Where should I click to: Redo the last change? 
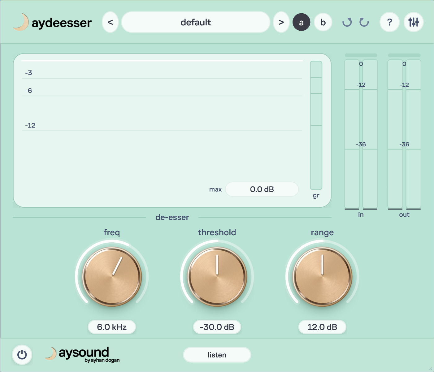[x=364, y=22]
